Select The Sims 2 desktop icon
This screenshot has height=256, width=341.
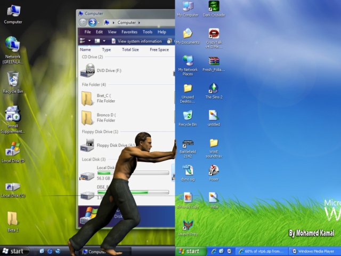pyautogui.click(x=214, y=91)
